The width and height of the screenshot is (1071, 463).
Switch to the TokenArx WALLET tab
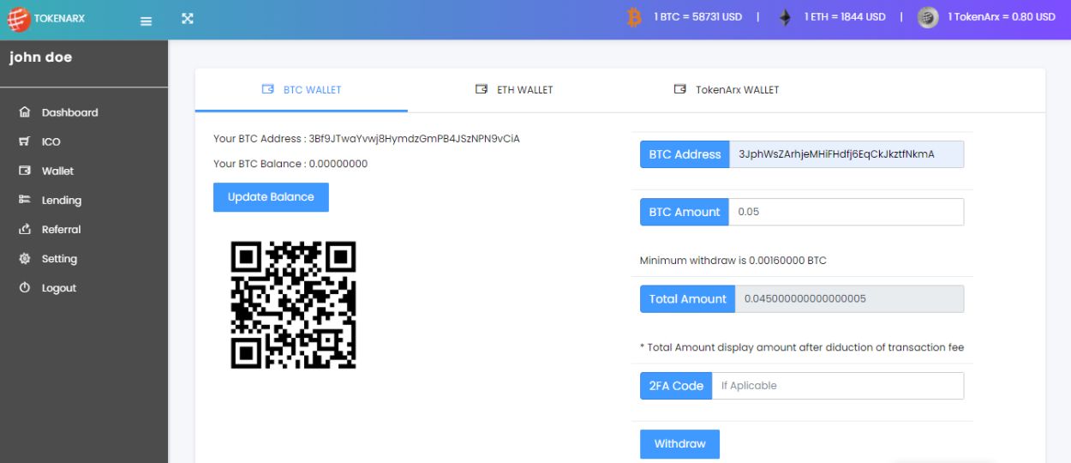coord(727,90)
